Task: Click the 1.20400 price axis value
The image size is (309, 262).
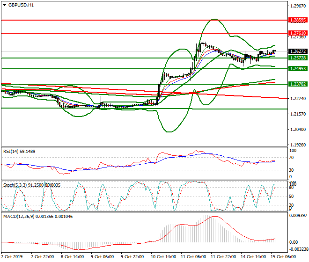Action: pyautogui.click(x=298, y=130)
